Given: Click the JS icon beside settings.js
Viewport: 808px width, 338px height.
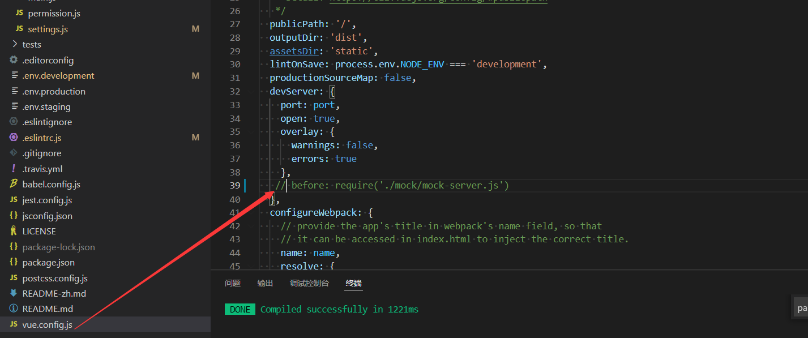Looking at the screenshot, I should [x=19, y=29].
